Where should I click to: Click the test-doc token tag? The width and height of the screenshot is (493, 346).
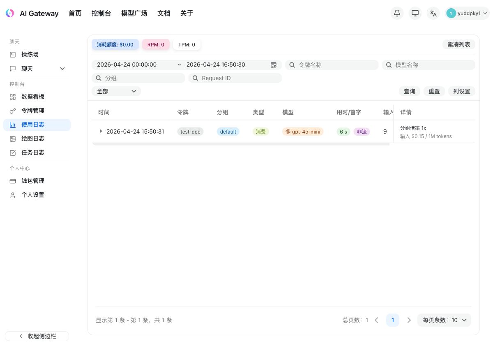pos(190,131)
